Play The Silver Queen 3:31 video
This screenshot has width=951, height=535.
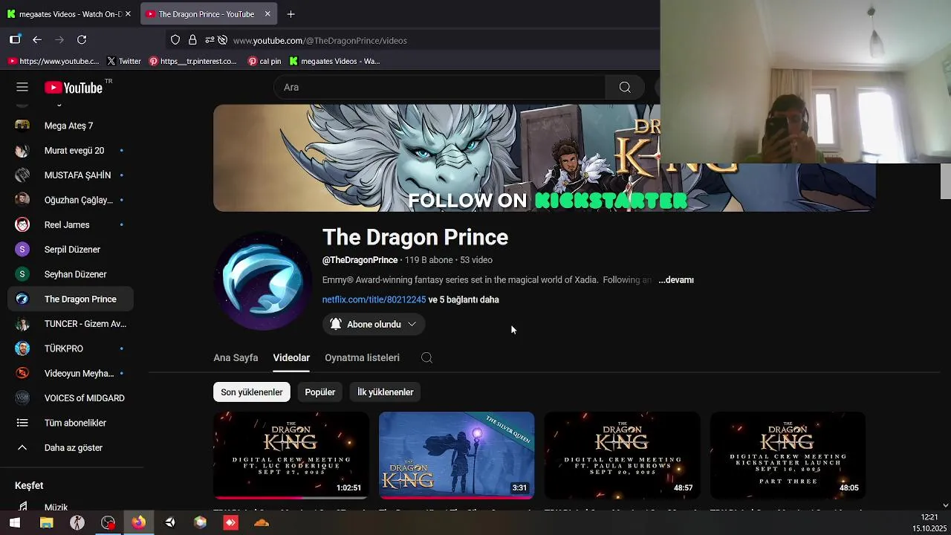pyautogui.click(x=456, y=455)
